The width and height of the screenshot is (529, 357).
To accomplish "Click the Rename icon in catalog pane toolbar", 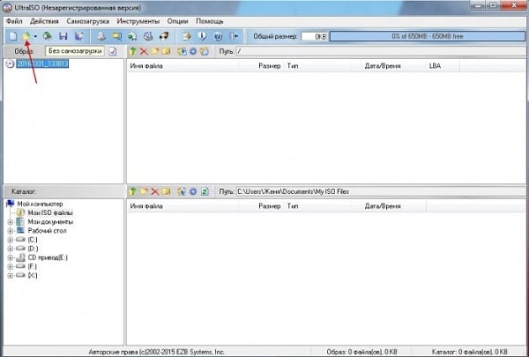I will [x=166, y=191].
